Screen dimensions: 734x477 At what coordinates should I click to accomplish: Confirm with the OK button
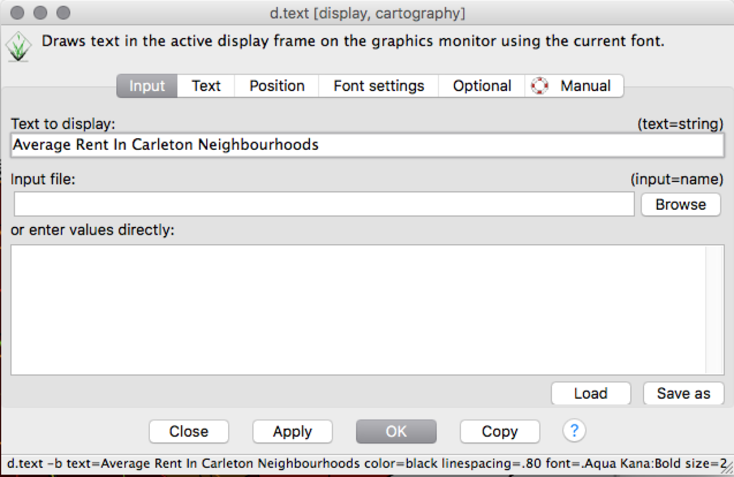(396, 432)
